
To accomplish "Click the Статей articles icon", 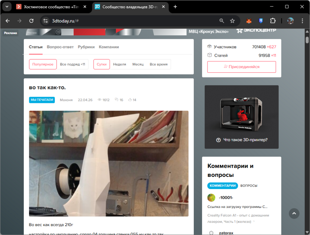I will click(209, 55).
